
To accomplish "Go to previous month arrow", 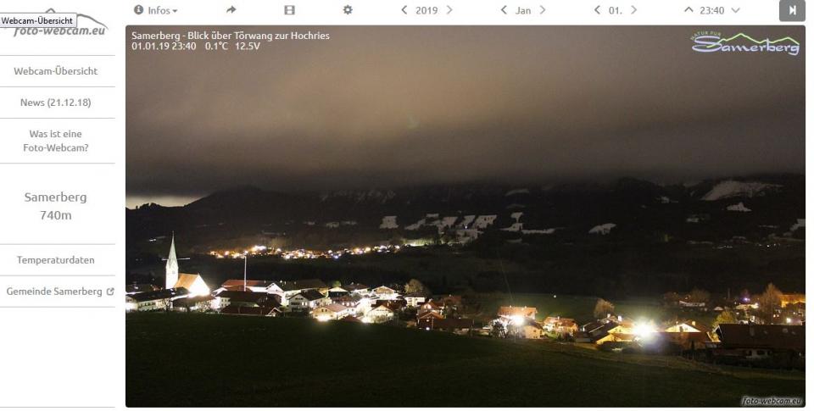I will (504, 10).
